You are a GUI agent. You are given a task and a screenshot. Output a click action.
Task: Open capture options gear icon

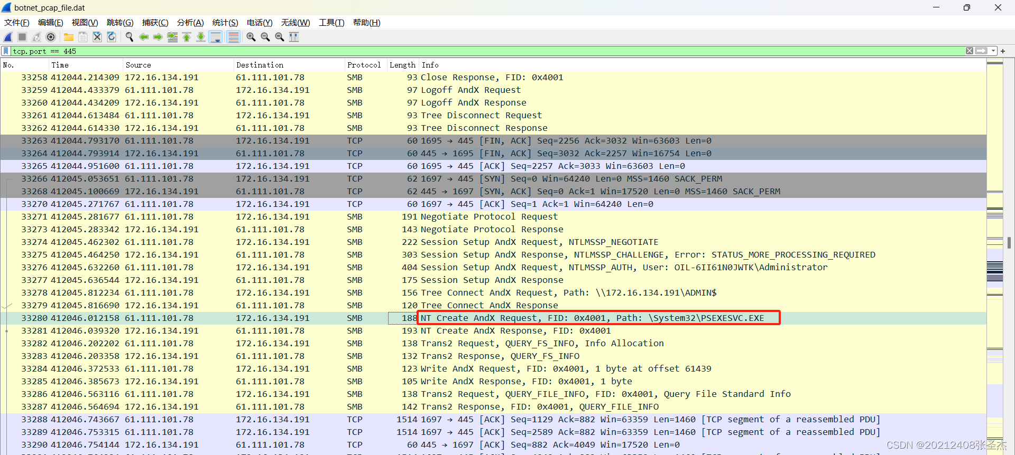point(51,37)
